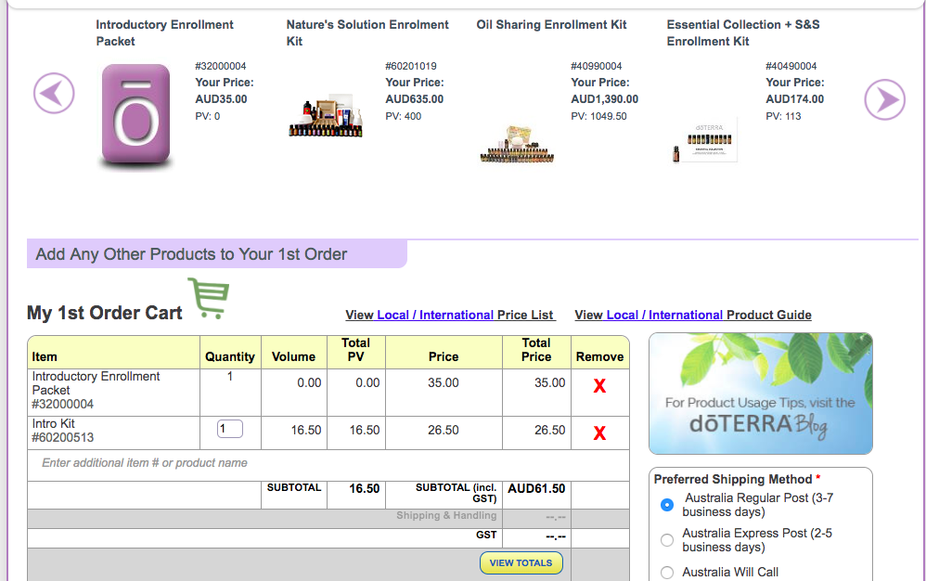Click the Oil Sharing Enrollment Kit title

pos(551,25)
